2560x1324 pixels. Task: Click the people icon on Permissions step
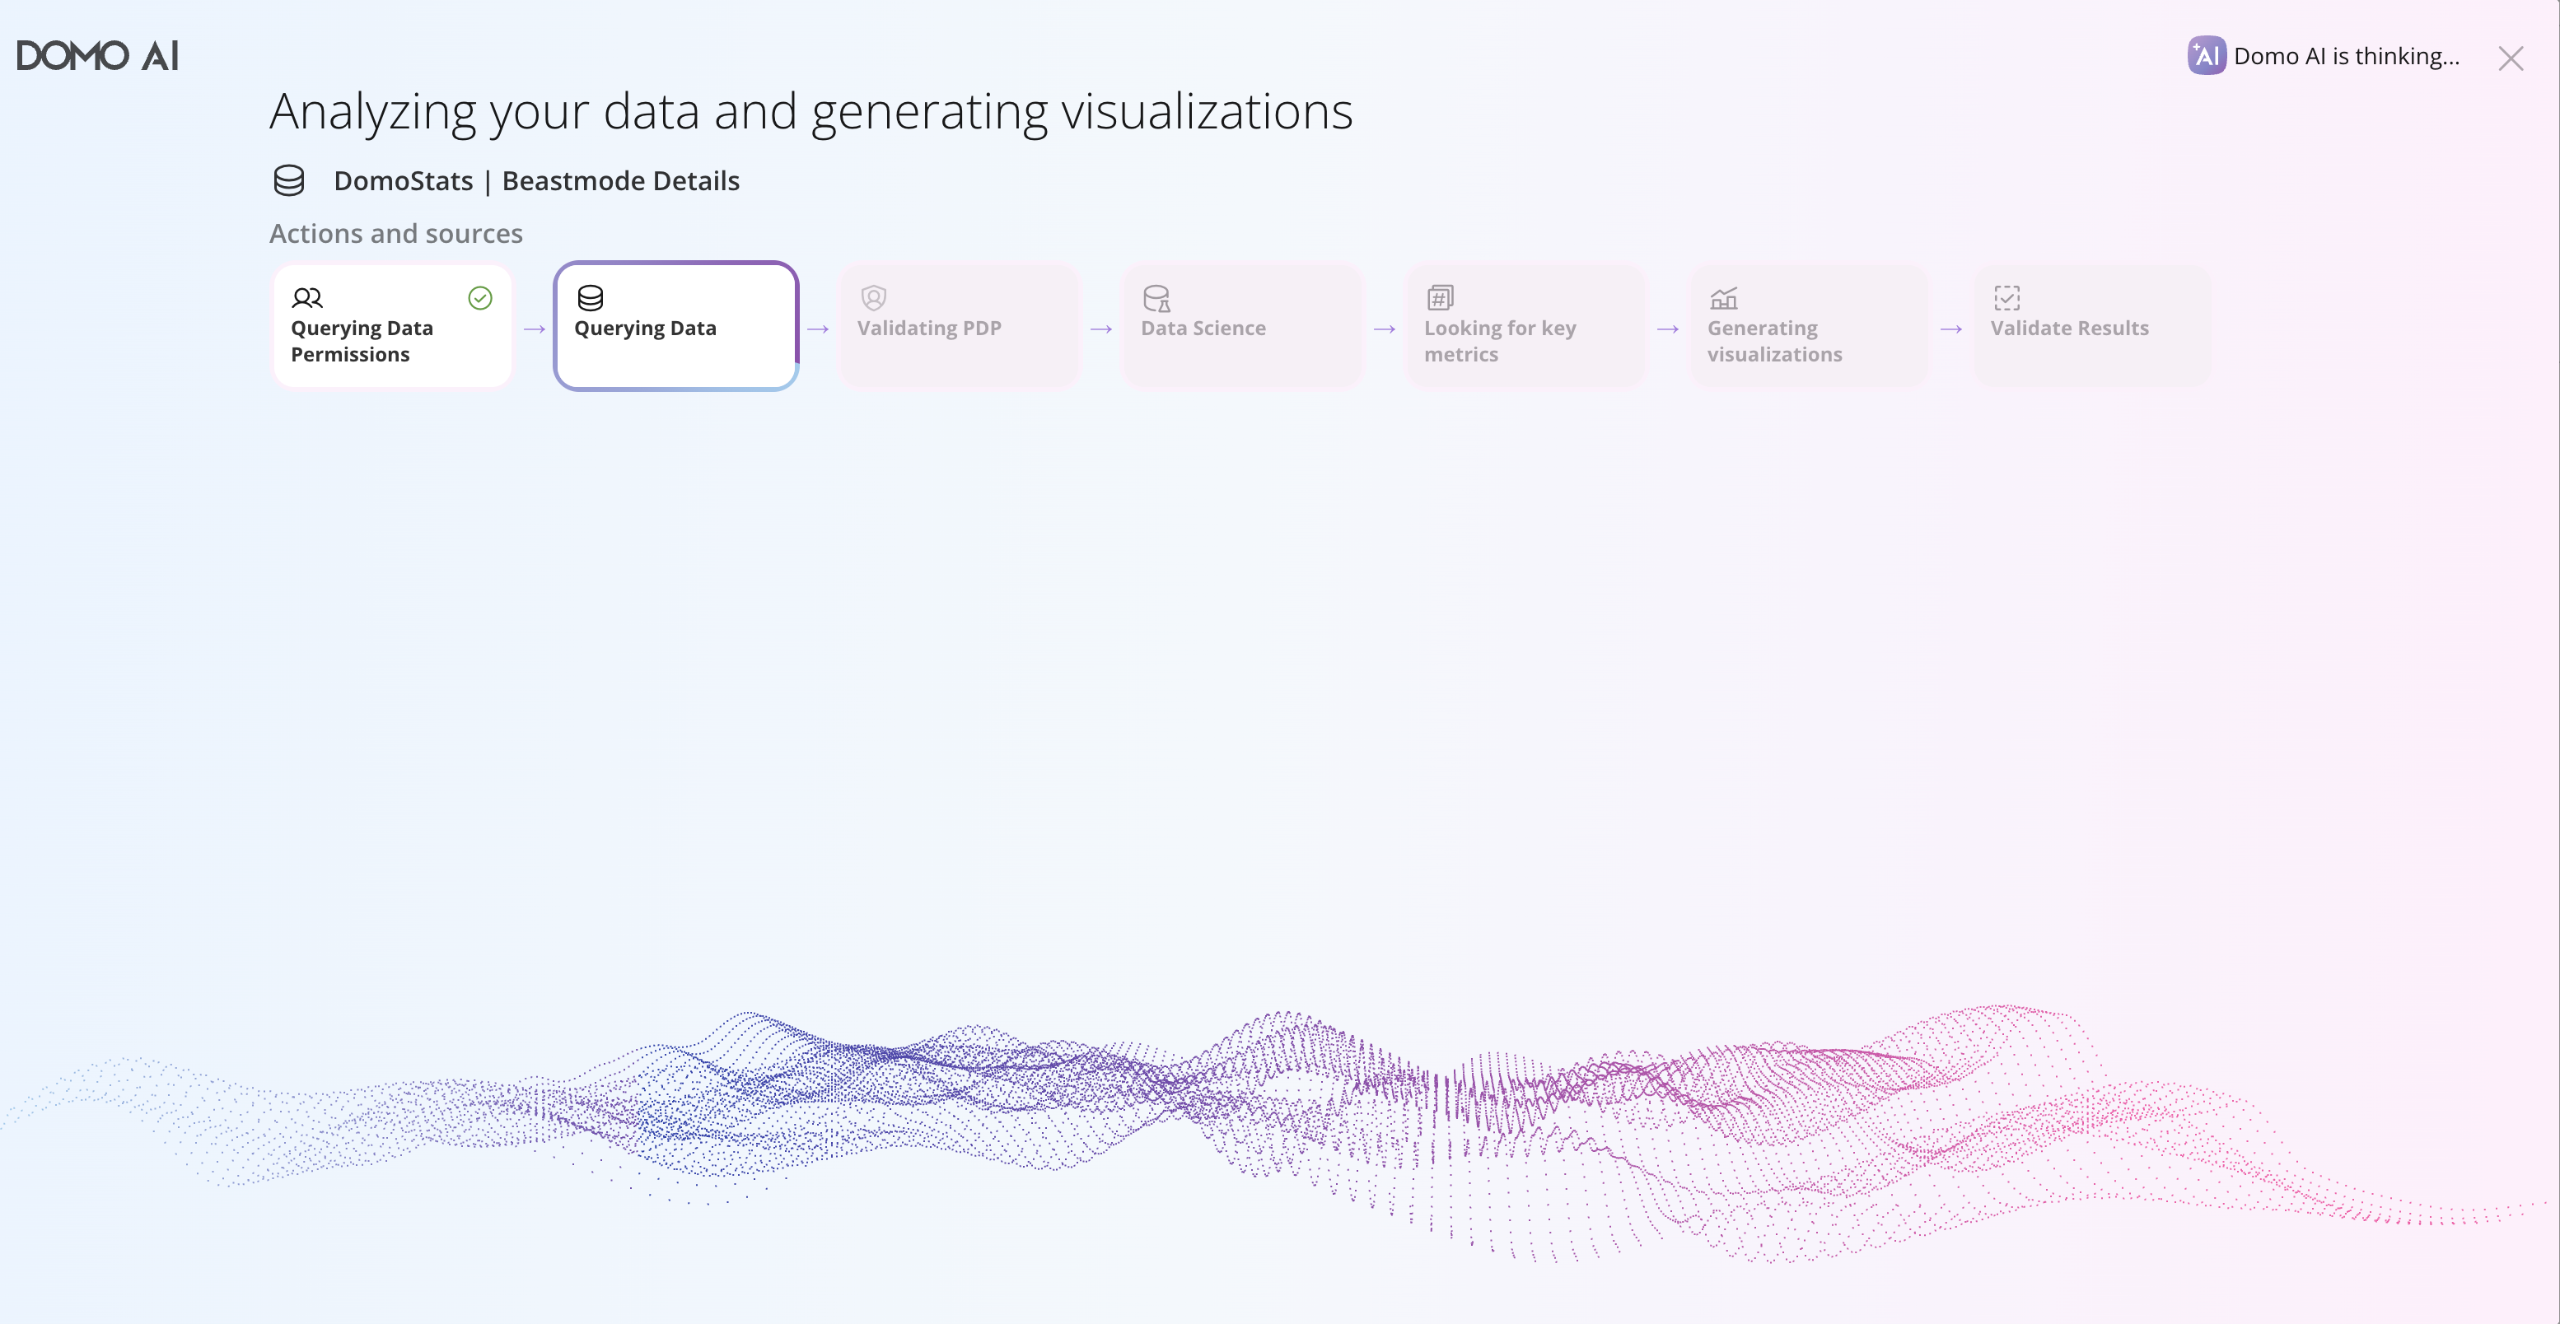click(x=307, y=297)
